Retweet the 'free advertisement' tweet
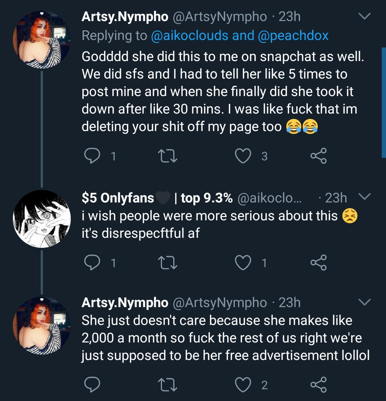386x401 pixels. tap(168, 385)
